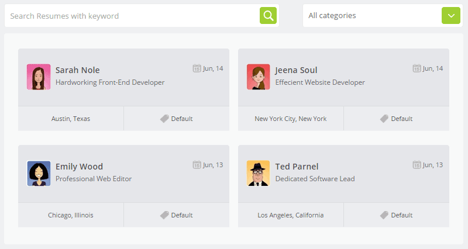Click calendar icon on Ted Parnel's card

(417, 165)
